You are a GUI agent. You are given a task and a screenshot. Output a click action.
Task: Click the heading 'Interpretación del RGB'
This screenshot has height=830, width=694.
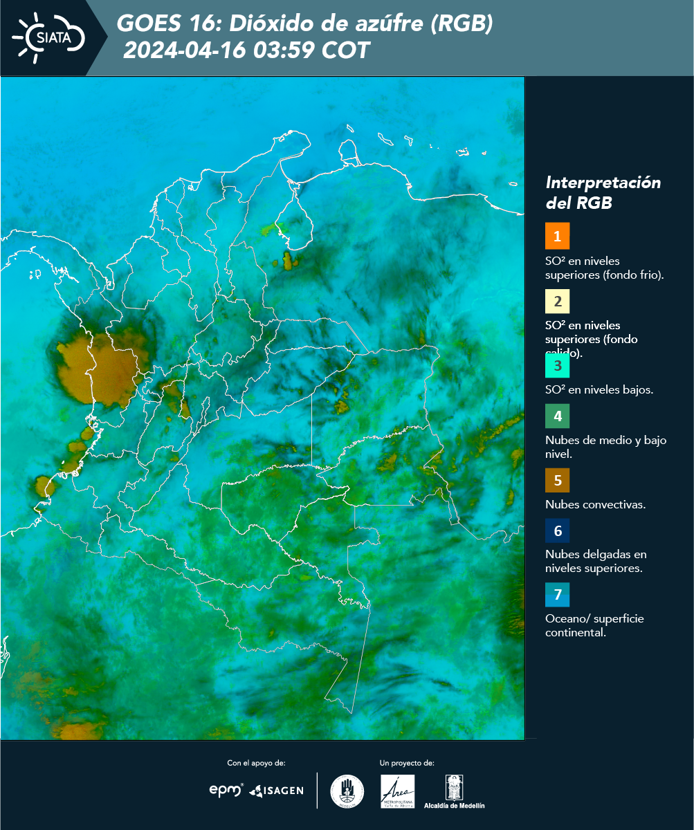coord(603,193)
